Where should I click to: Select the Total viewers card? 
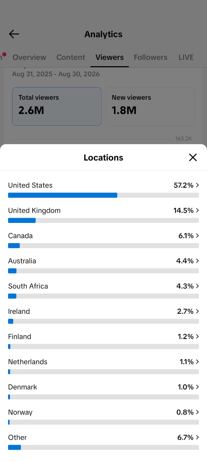[x=57, y=106]
